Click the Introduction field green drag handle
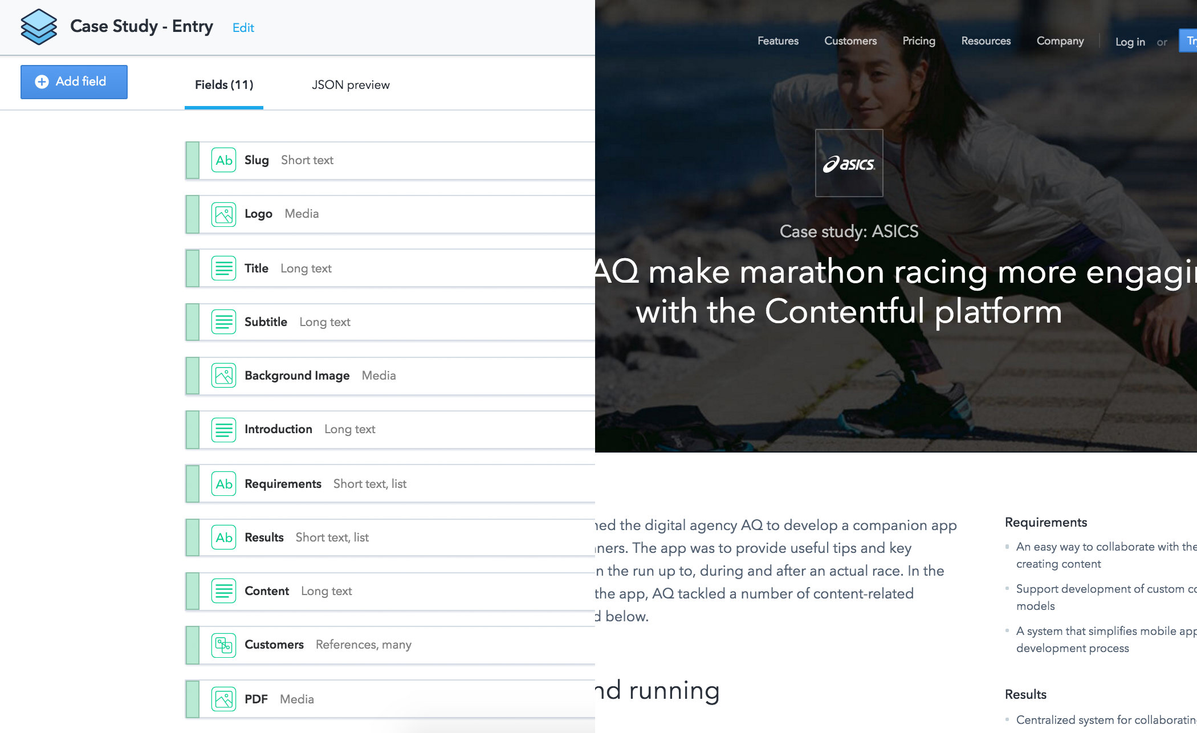 [193, 429]
